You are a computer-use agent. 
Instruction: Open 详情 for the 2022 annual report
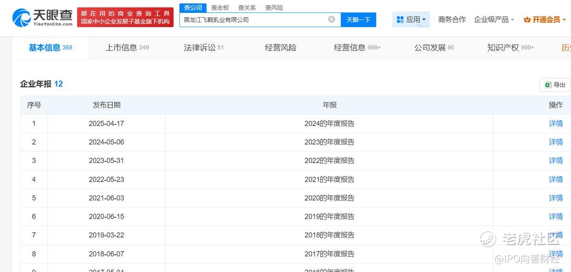pos(556,161)
